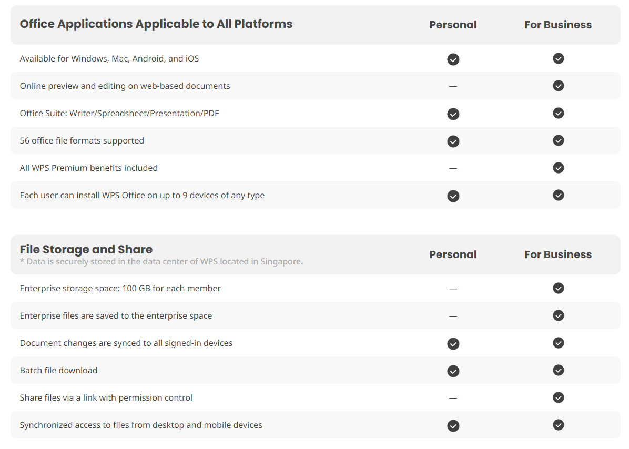Image resolution: width=629 pixels, height=449 pixels.
Task: Select Personal column header in Office Applications table
Action: [x=453, y=25]
